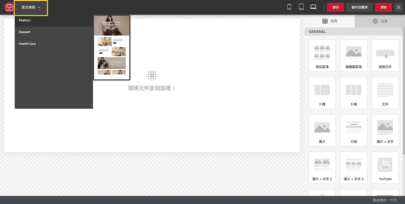The image size is (405, 204).
Task: Select the 文字 text element
Action: (x=385, y=93)
